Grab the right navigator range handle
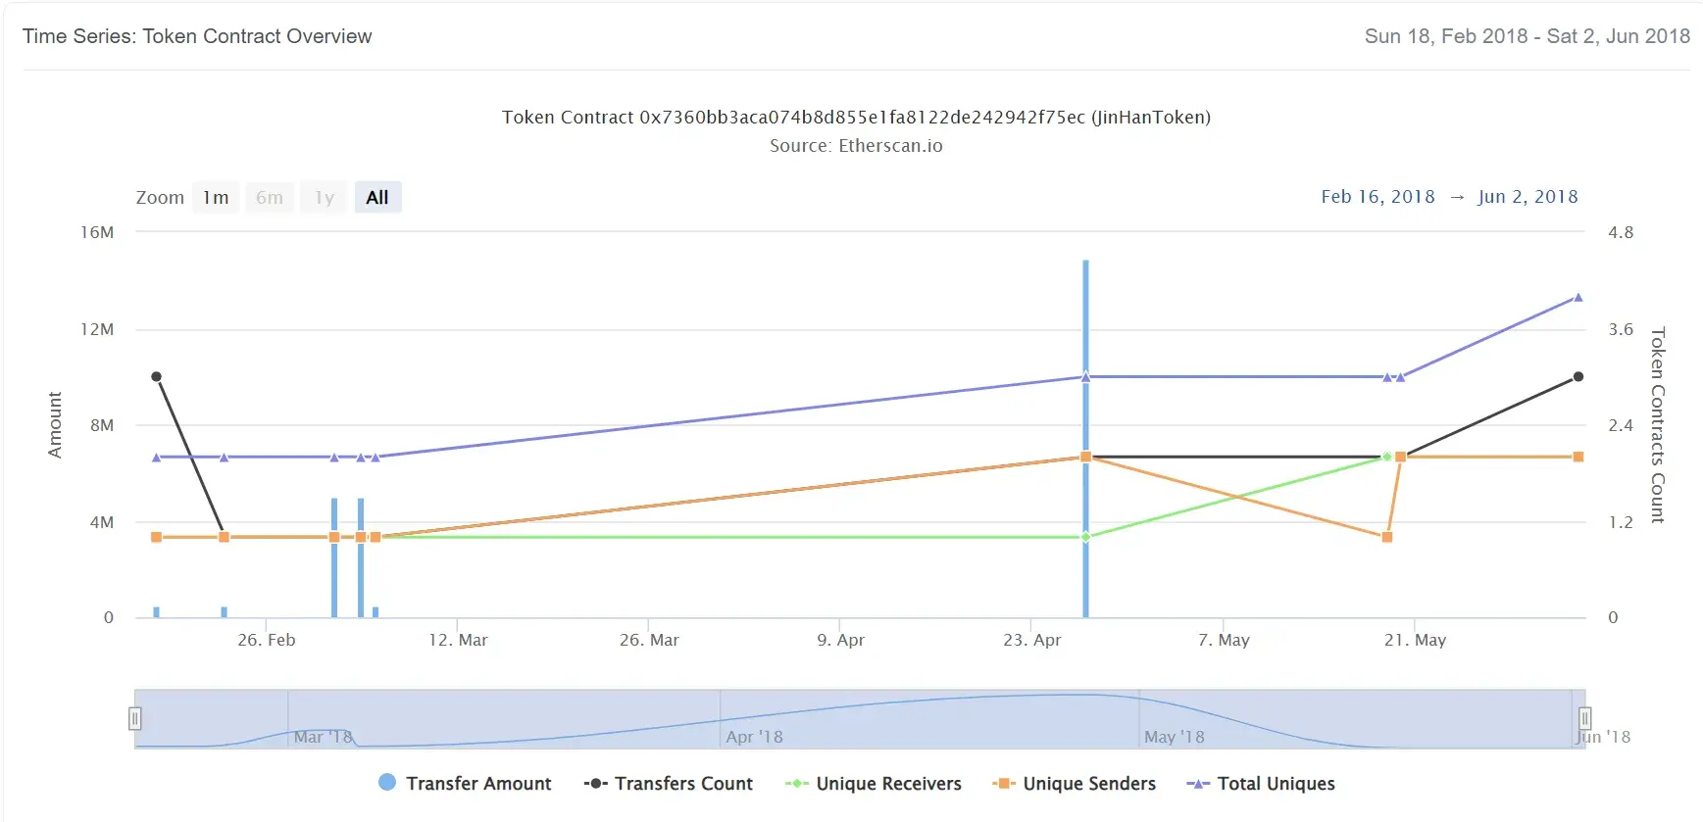Screen dimensions: 1703x822 click(x=1584, y=719)
